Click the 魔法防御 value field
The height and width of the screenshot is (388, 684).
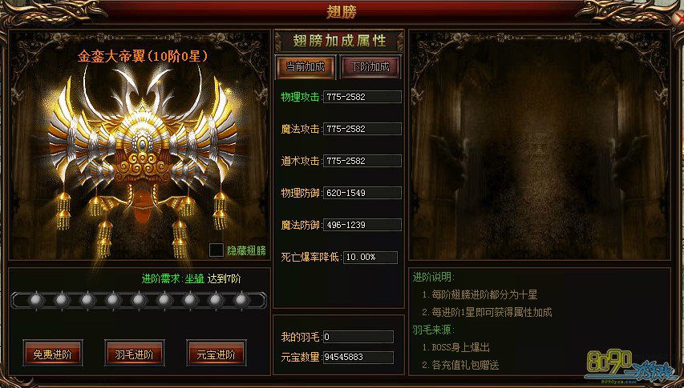coord(362,225)
